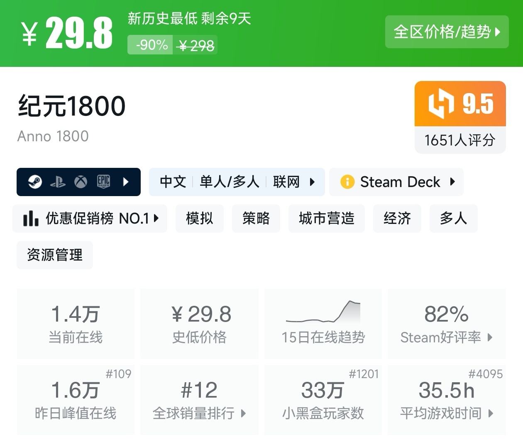The height and width of the screenshot is (440, 523).
Task: Open the 全球销量排行 list
Action: pyautogui.click(x=199, y=413)
